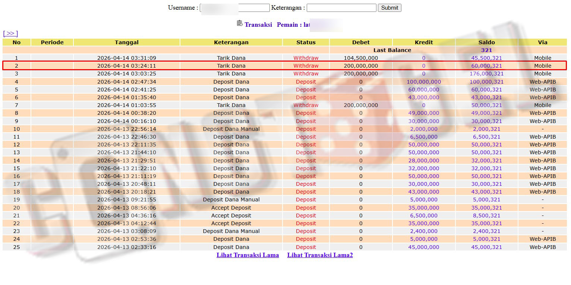Click kredit 2,400,000

point(424,231)
